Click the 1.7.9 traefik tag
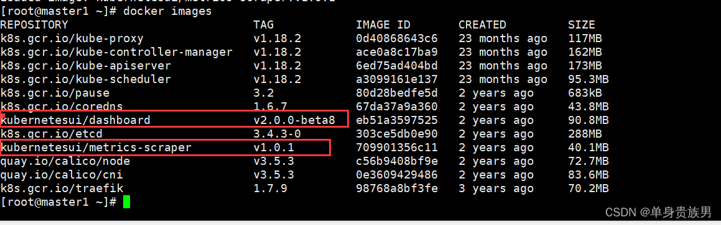 click(x=271, y=188)
